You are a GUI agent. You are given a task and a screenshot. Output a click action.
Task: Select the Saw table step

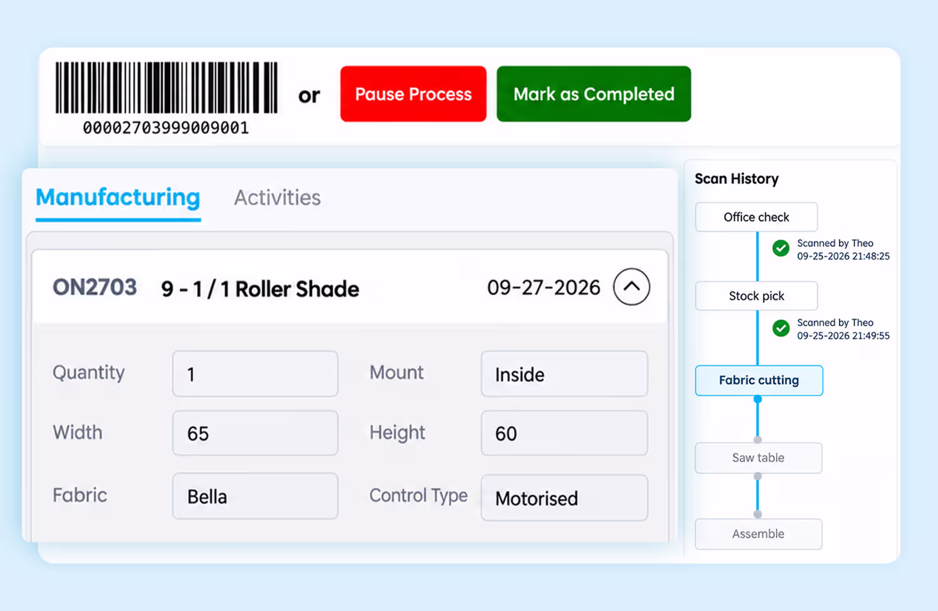(758, 458)
